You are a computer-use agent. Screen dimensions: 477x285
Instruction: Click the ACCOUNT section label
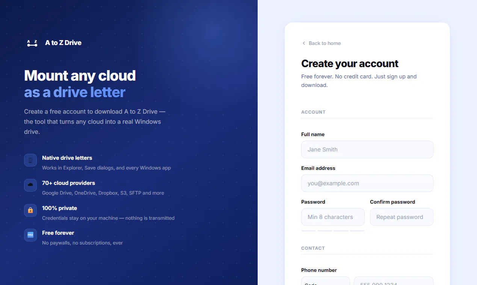(313, 112)
